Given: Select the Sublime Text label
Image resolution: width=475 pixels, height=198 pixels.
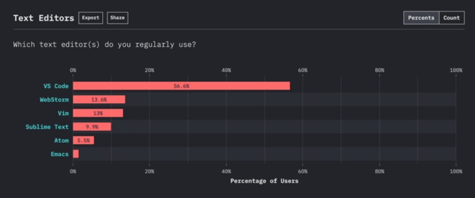Looking at the screenshot, I should 47,127.
